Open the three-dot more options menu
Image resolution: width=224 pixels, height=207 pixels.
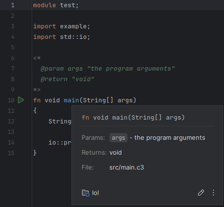[213, 193]
